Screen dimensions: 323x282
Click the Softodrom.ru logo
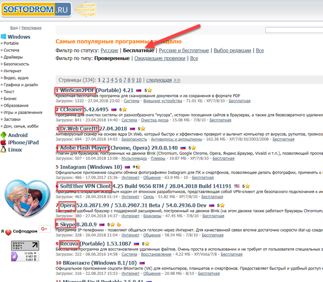pyautogui.click(x=36, y=10)
